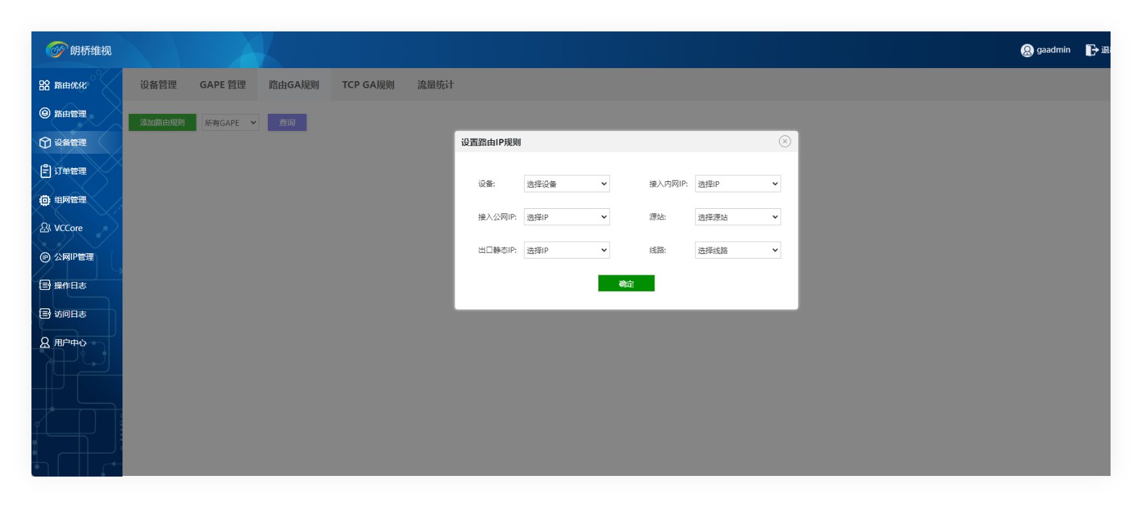
Task: Click the VCCore users icon
Action: pyautogui.click(x=45, y=228)
